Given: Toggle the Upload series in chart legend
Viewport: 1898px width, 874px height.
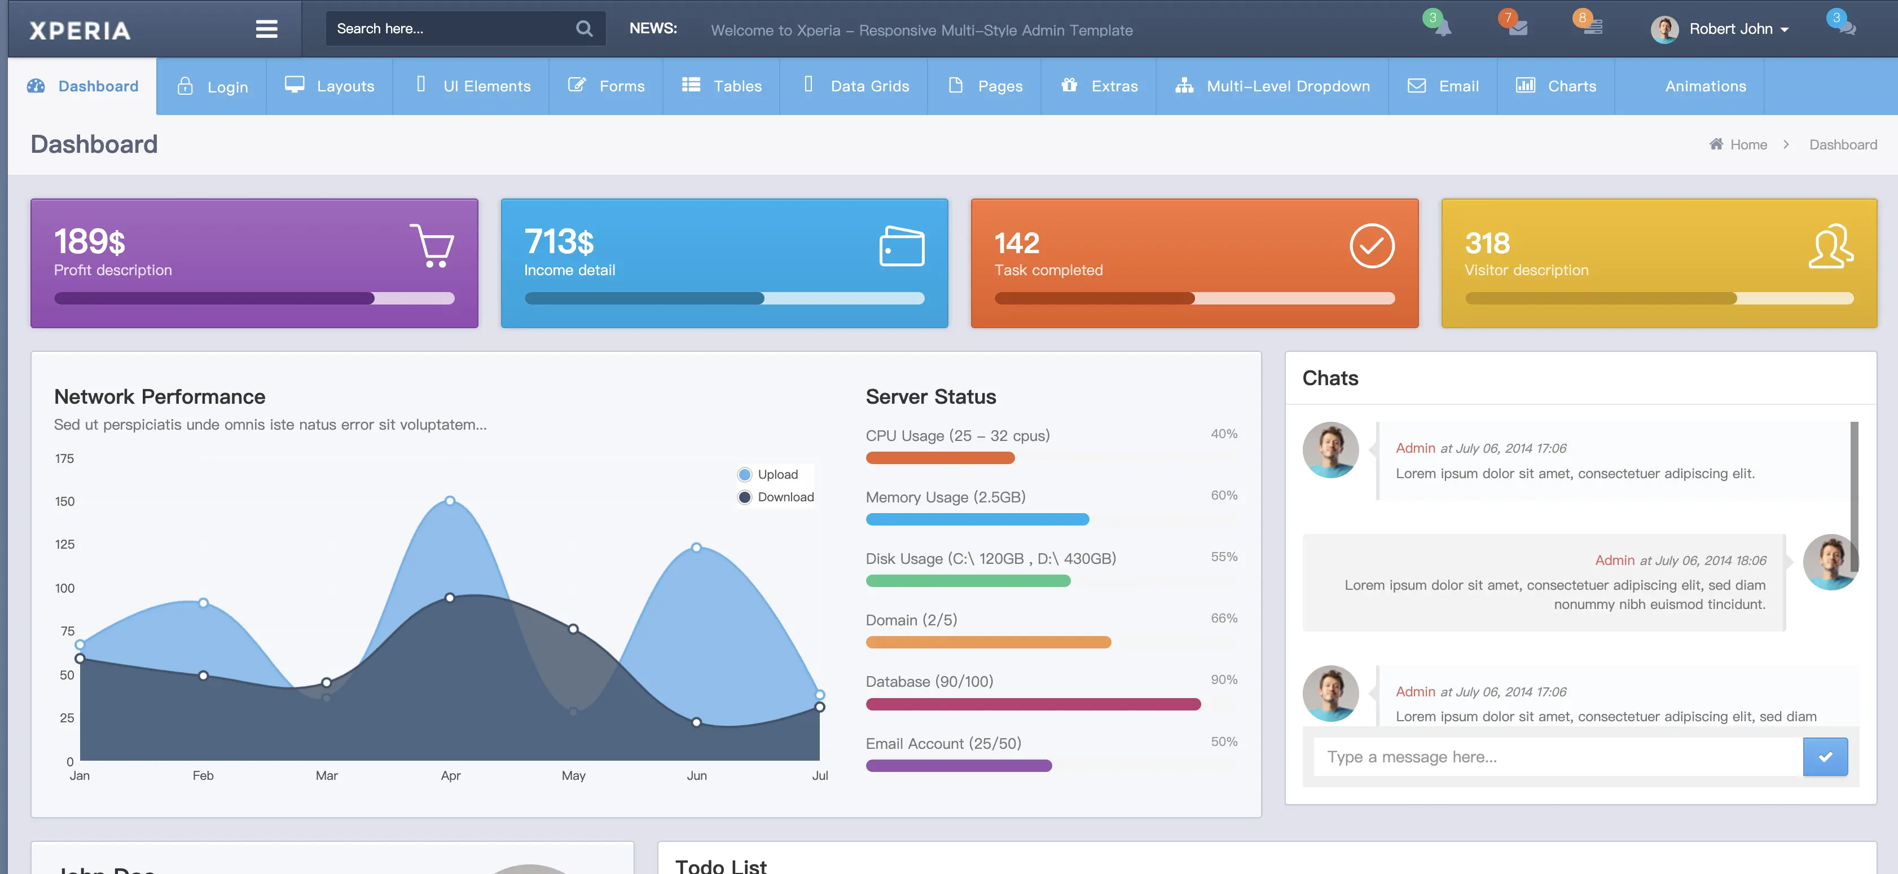Looking at the screenshot, I should pyautogui.click(x=768, y=475).
